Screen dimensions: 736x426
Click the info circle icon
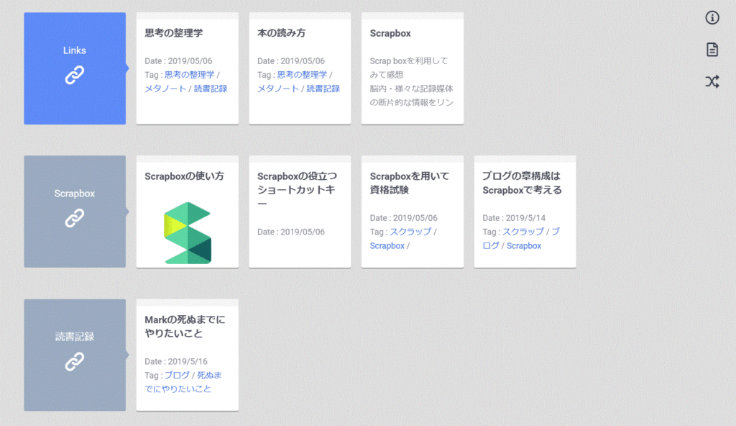click(x=712, y=18)
